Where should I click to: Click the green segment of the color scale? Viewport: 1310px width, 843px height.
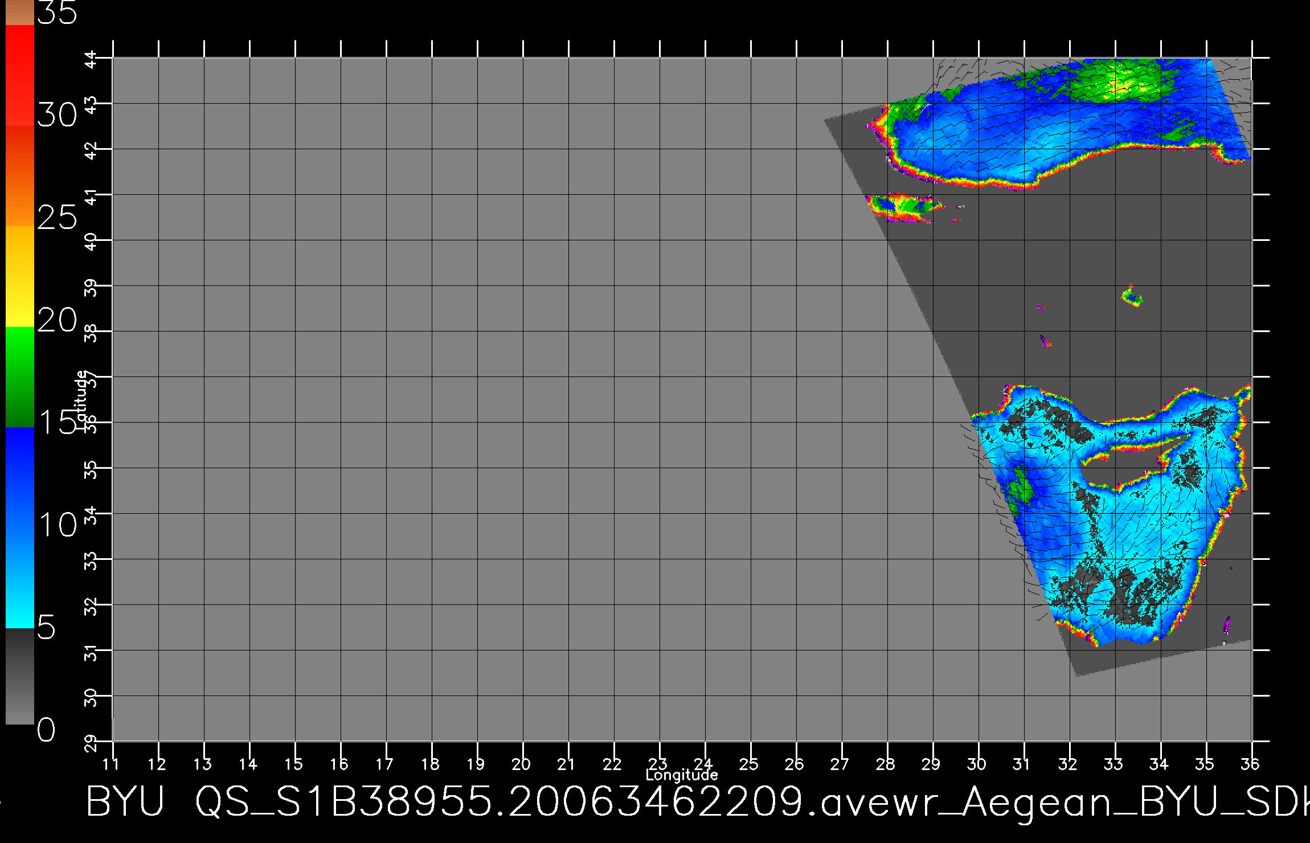pyautogui.click(x=20, y=377)
